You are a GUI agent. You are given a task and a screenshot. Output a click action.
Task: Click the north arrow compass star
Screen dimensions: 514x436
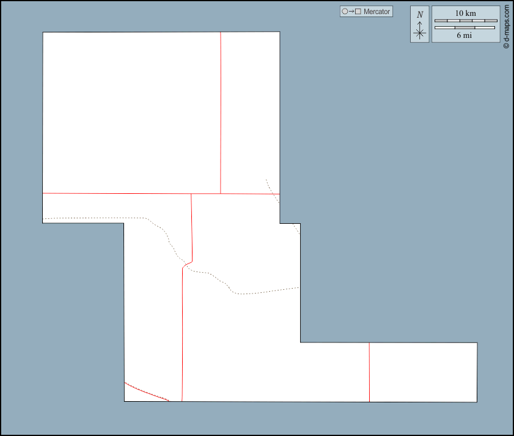419,33
